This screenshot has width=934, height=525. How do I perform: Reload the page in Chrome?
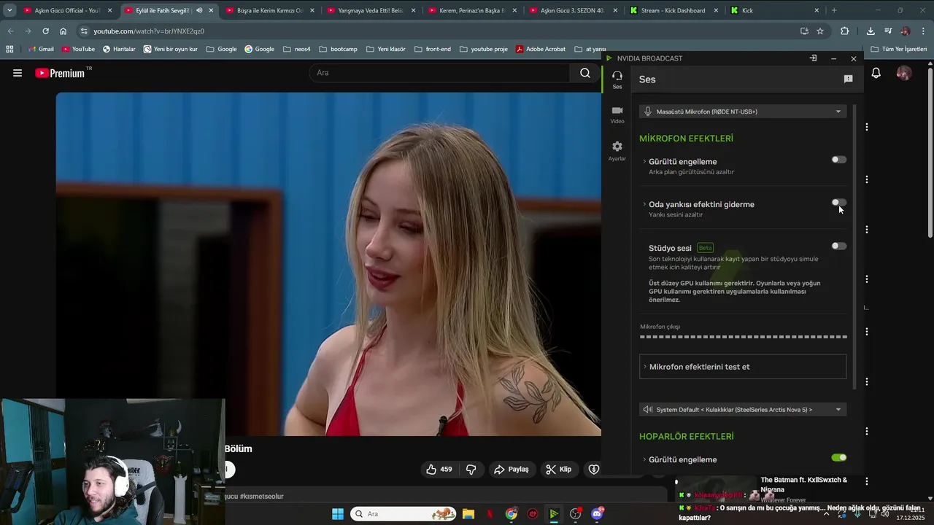click(45, 31)
